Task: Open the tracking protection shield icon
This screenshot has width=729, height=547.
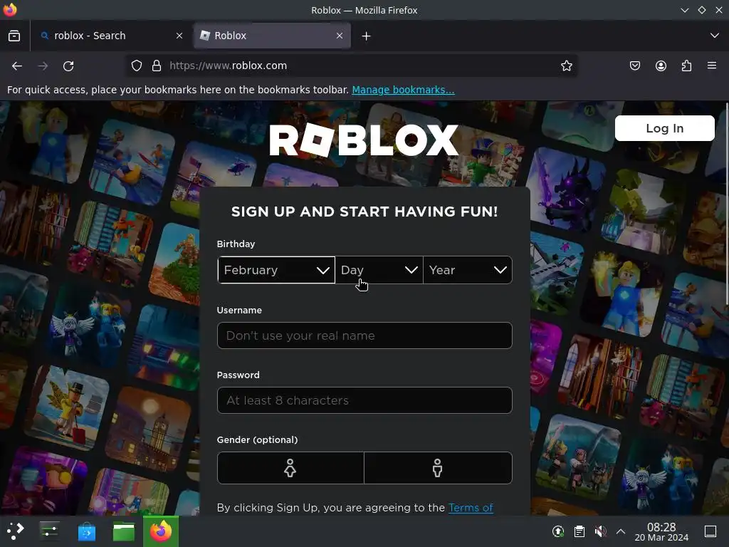Action: coord(136,66)
